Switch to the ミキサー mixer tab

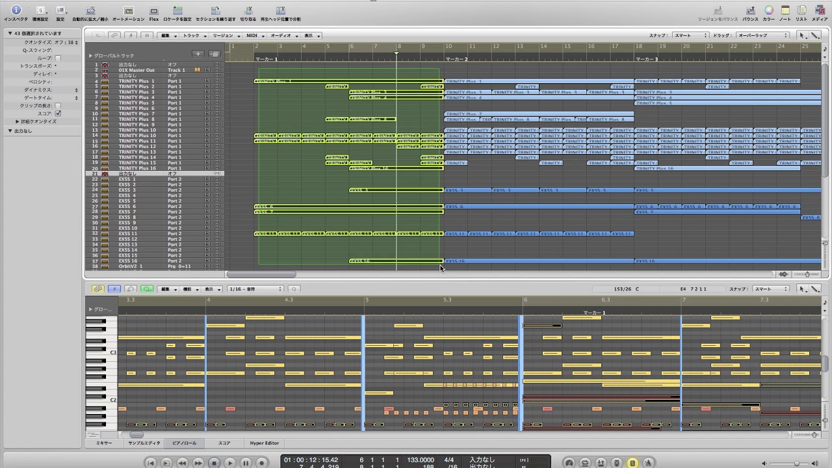pos(104,443)
